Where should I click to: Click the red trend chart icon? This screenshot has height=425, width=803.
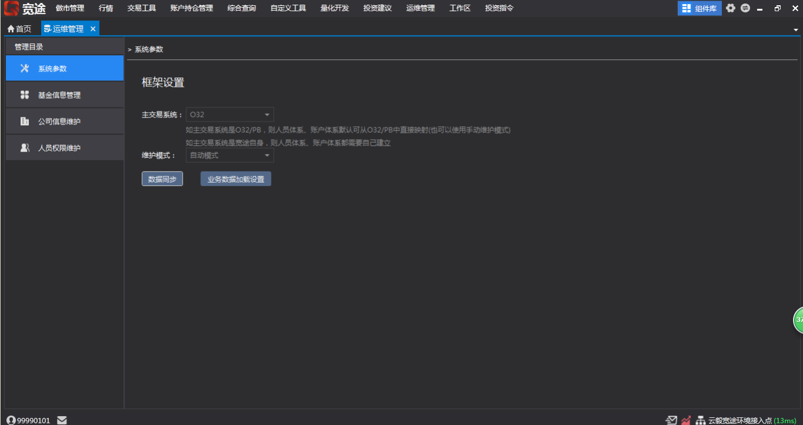tap(686, 420)
